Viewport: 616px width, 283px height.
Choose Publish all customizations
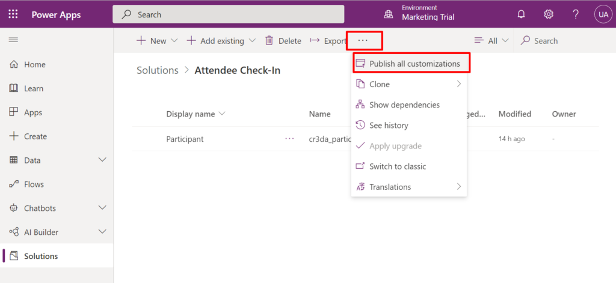[x=409, y=64]
